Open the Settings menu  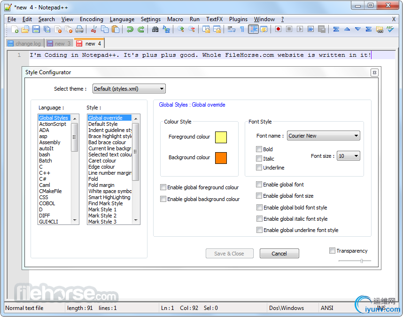pyautogui.click(x=151, y=19)
